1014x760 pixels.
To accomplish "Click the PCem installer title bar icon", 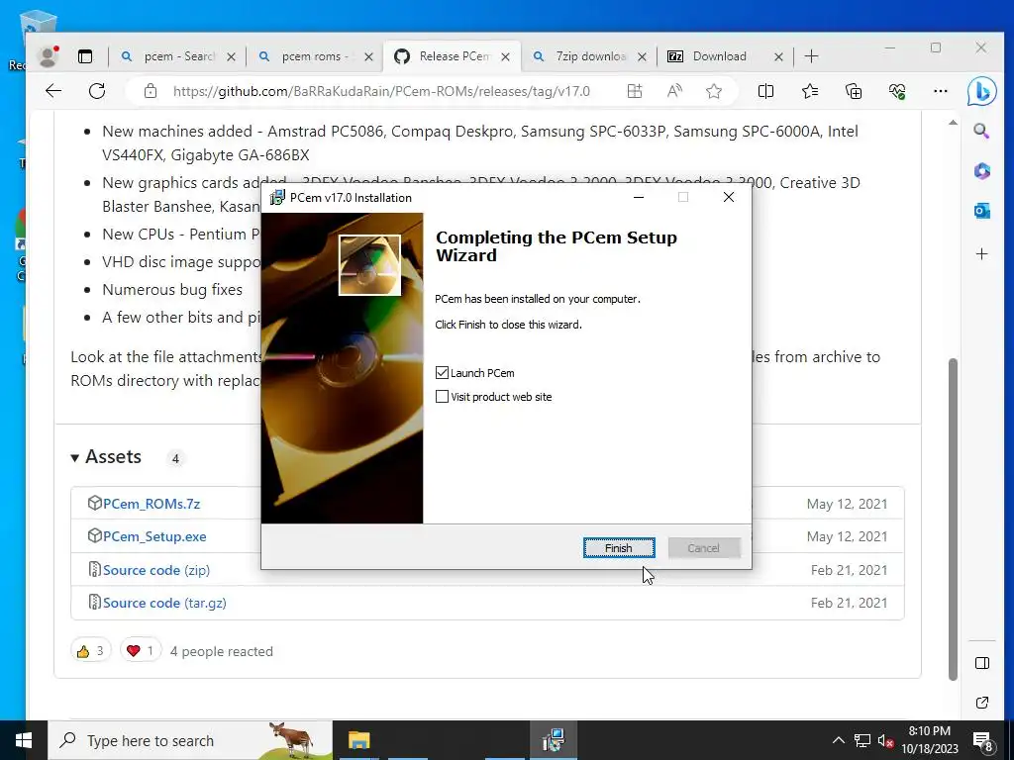I will (277, 198).
